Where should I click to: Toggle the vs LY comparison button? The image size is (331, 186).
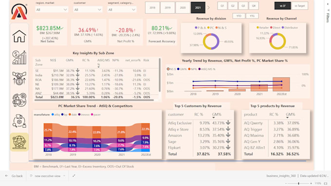coord(282,6)
